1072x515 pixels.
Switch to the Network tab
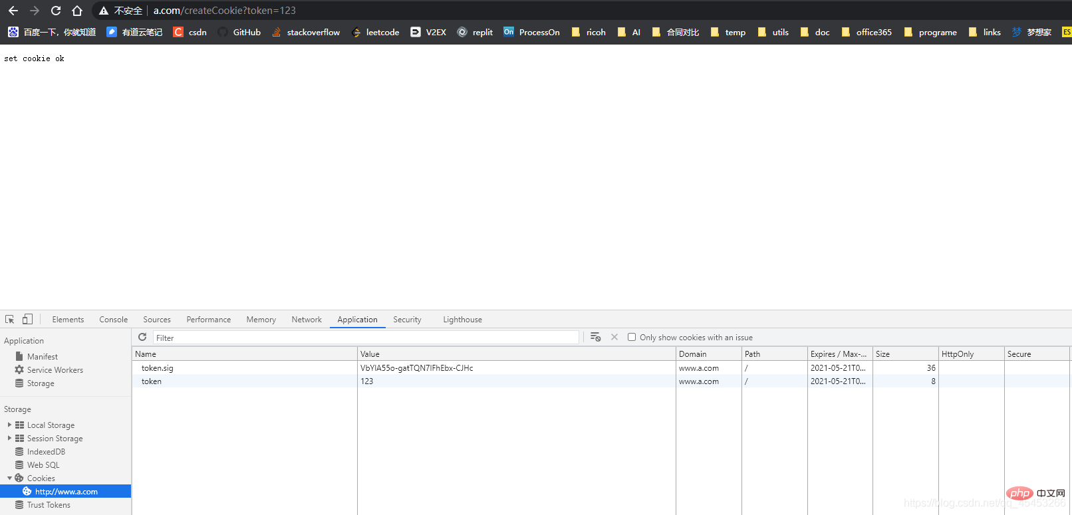point(306,320)
